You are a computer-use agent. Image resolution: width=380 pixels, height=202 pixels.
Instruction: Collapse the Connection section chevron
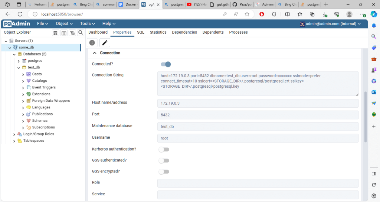[95, 53]
